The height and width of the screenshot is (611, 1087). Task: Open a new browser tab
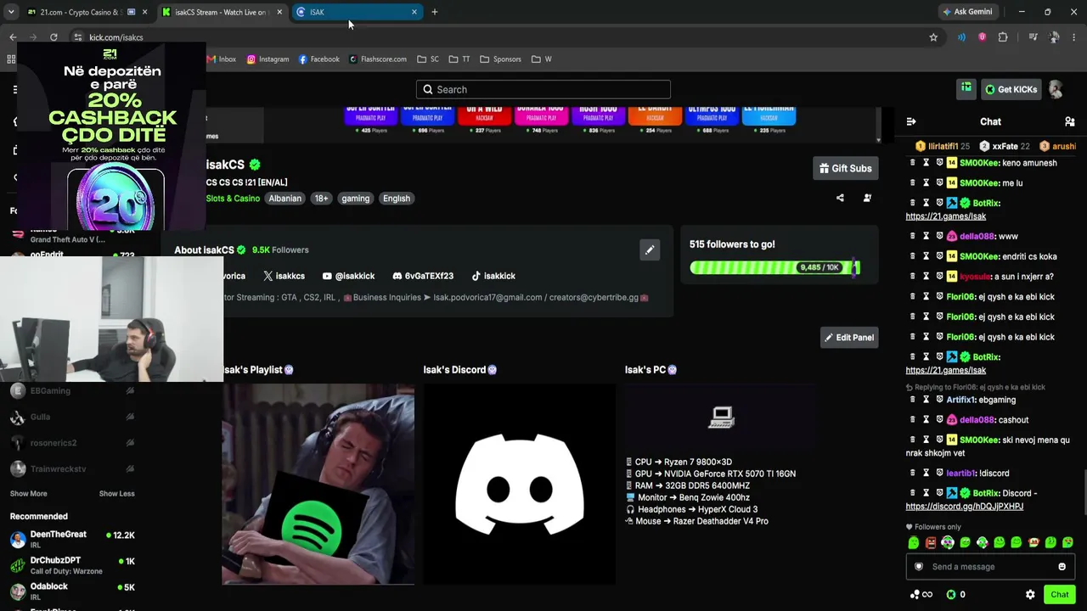tap(435, 12)
